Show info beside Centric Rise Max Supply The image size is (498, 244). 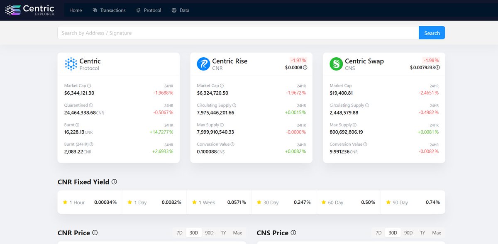pos(222,125)
